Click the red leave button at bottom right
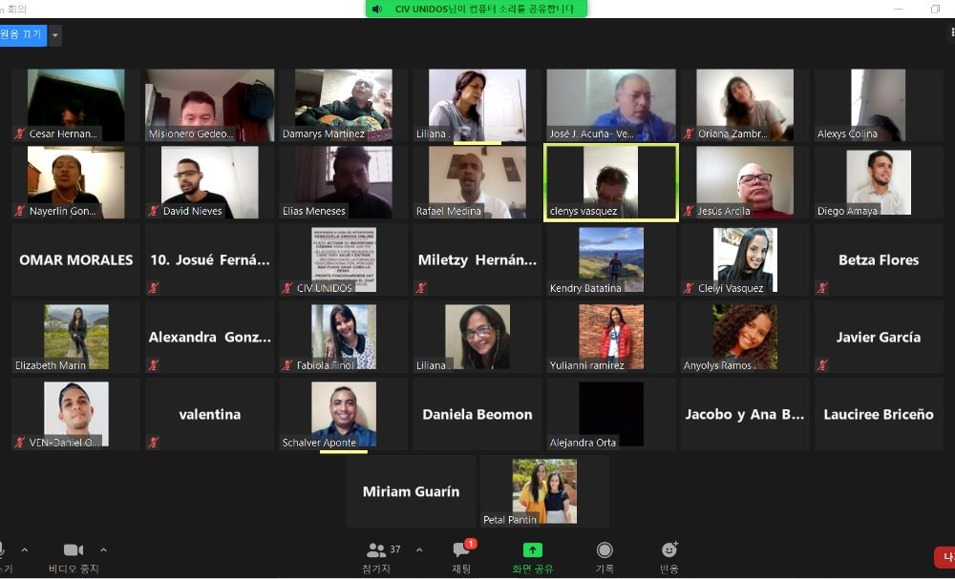 945,557
